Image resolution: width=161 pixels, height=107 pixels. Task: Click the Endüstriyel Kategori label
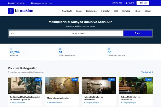pos(116,55)
